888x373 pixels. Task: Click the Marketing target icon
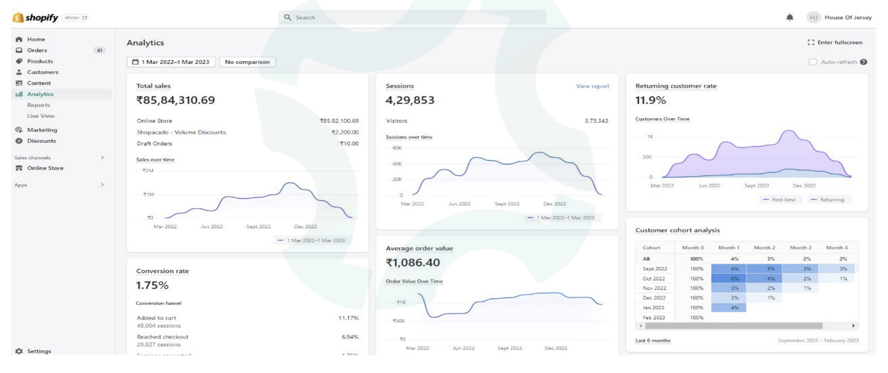[x=19, y=130]
